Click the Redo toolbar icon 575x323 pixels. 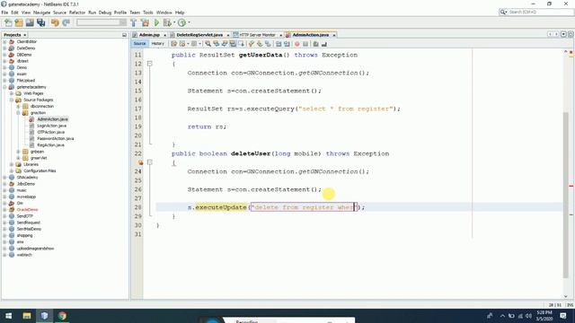click(x=66, y=22)
